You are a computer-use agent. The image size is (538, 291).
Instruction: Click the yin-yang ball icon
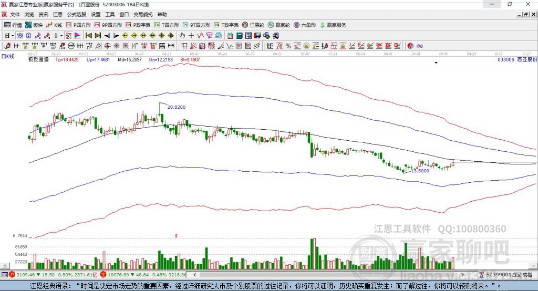tap(410, 46)
